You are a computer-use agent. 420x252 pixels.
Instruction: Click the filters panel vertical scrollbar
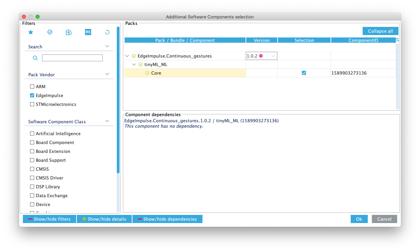(118, 100)
